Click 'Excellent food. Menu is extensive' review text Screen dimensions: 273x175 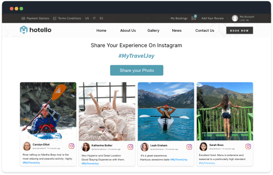(222, 157)
